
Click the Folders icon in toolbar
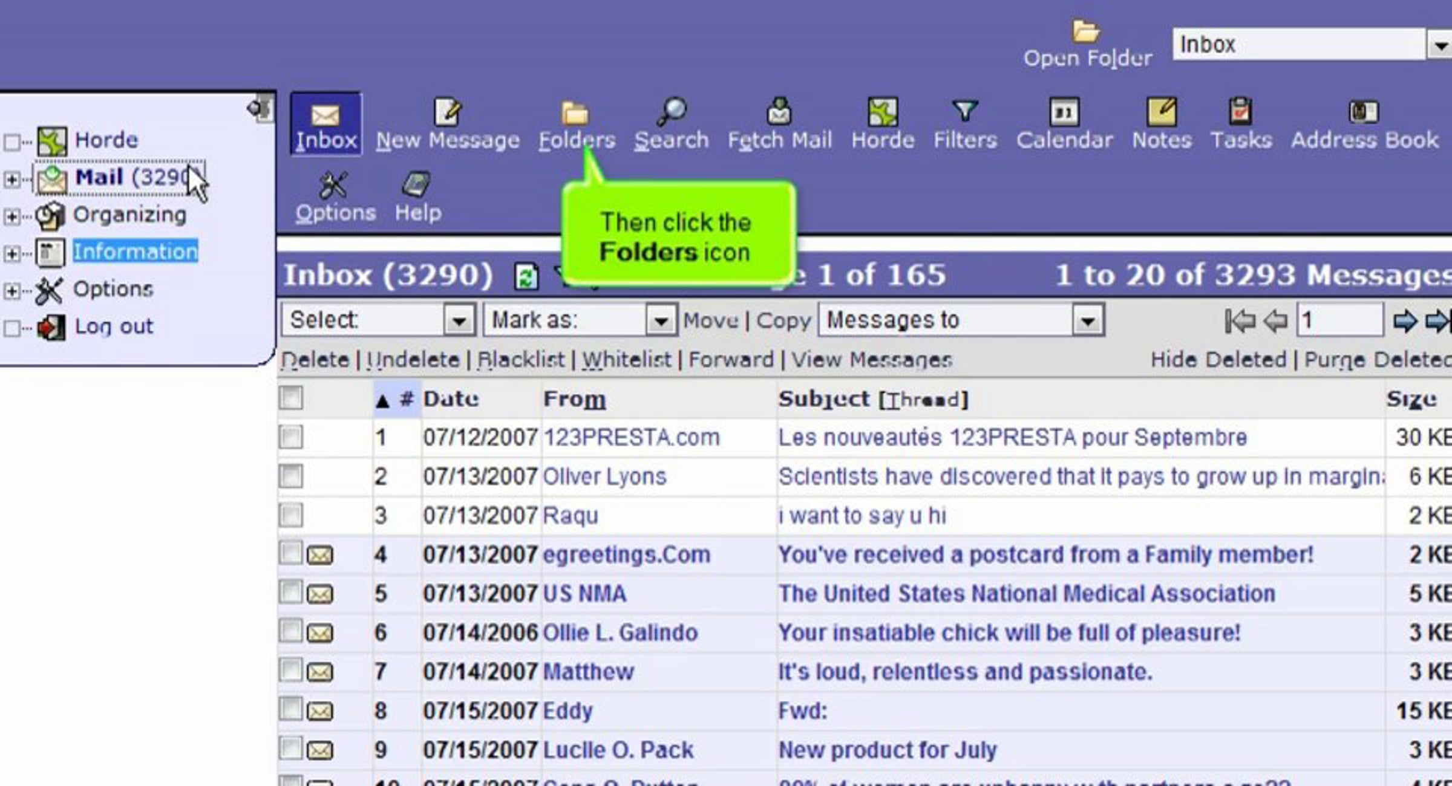(575, 114)
